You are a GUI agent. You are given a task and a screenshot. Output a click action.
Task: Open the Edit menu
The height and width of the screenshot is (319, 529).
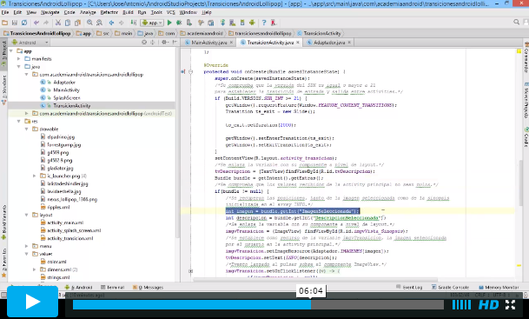[x=17, y=12]
